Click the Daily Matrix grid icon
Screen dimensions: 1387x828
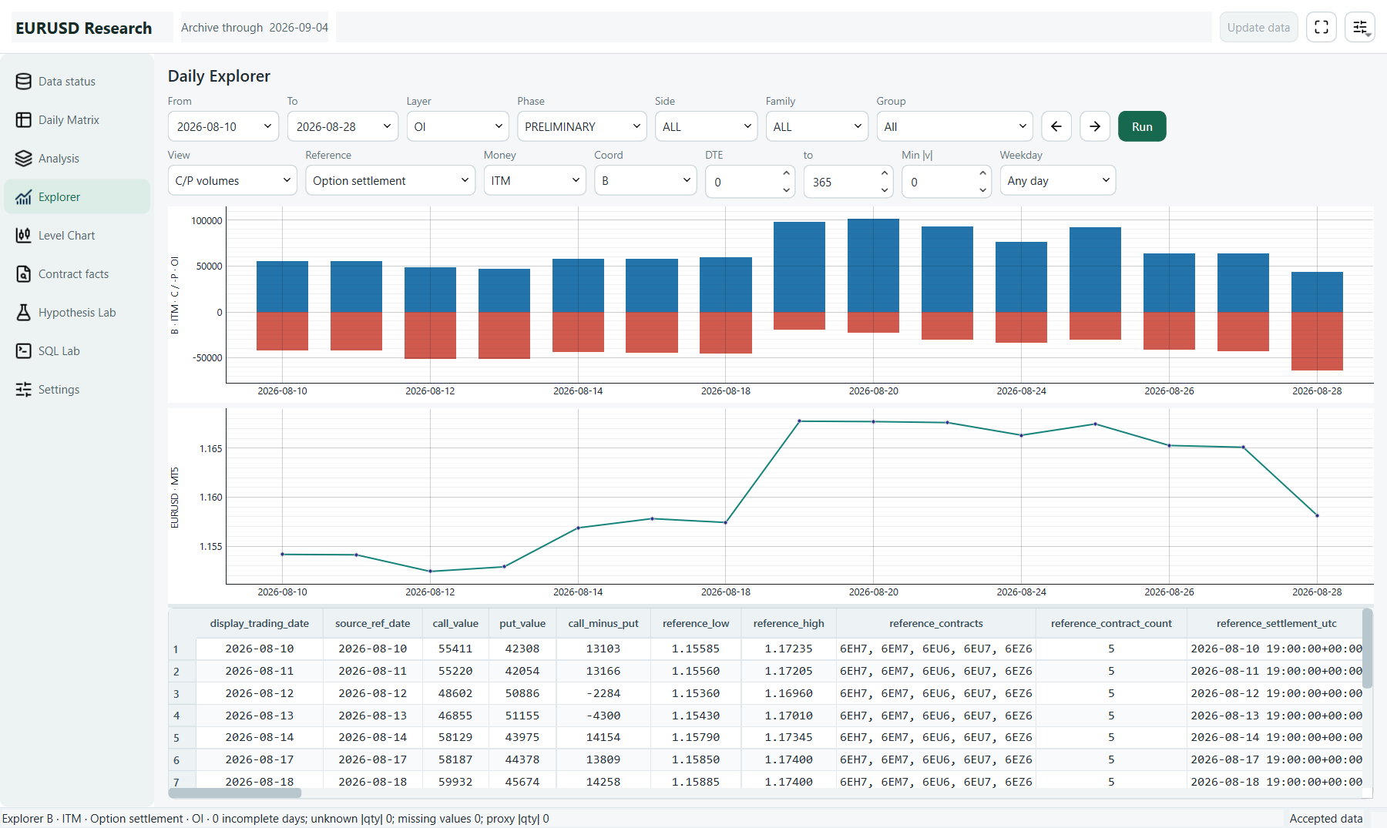[24, 120]
